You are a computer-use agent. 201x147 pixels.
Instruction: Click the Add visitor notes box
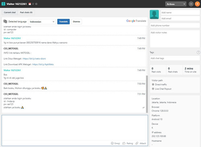coord(175,39)
